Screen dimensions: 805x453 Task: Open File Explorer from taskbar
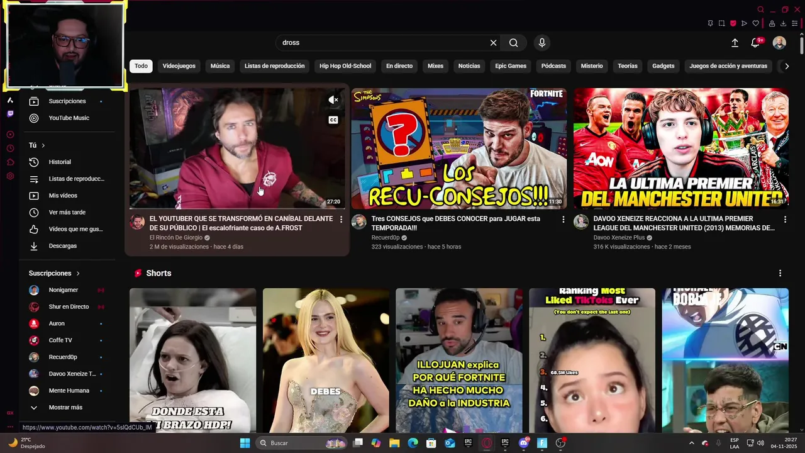[394, 443]
